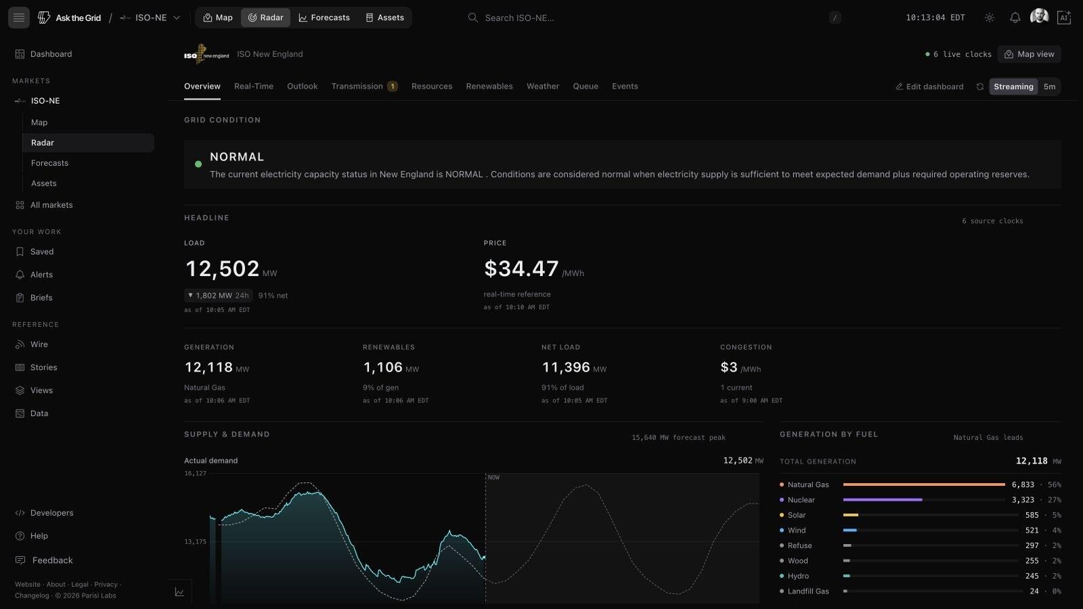Open Assets in the sidebar
The image size is (1083, 609).
(88, 183)
